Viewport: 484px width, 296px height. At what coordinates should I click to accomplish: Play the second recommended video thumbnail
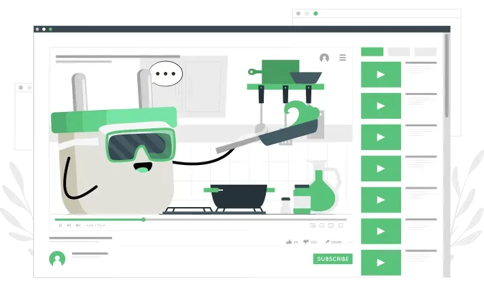coord(381,106)
